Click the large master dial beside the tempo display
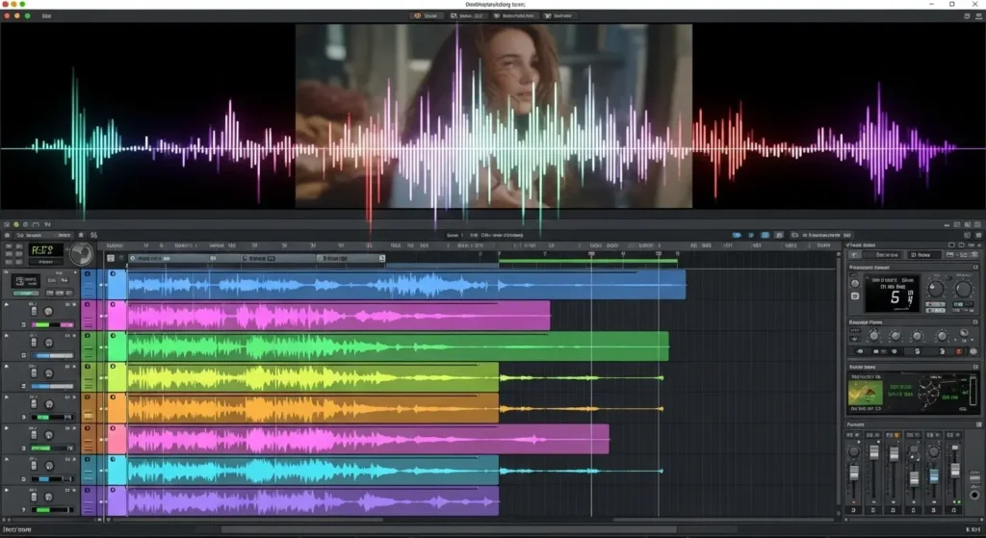Screen dimensions: 986x538 [81, 254]
